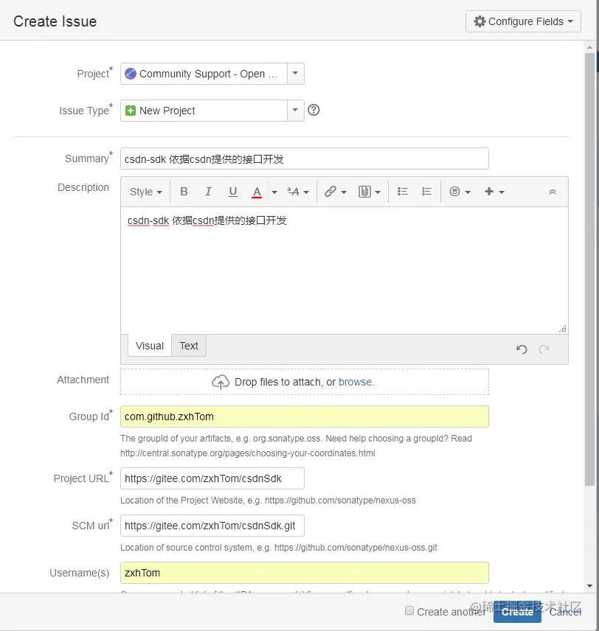Click the green New Project plus icon
The height and width of the screenshot is (631, 599).
131,111
